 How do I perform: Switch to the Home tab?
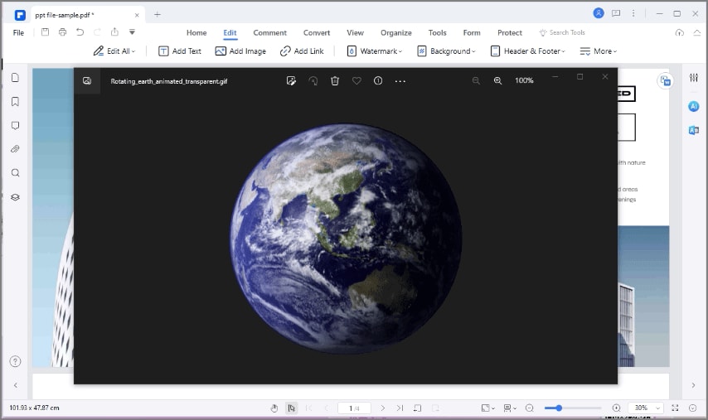point(196,32)
